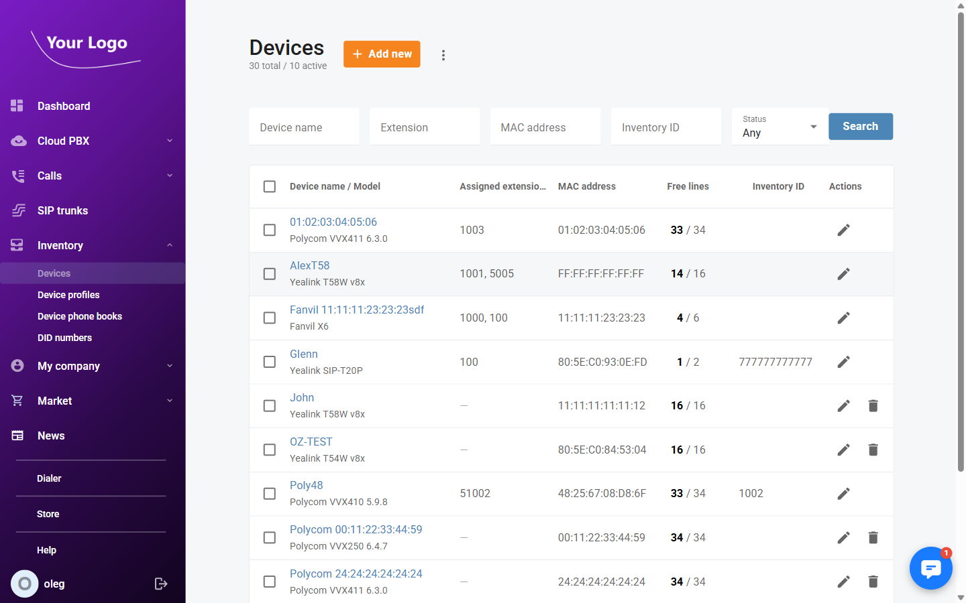Switch to Device profiles page
The image size is (966, 603).
68,295
